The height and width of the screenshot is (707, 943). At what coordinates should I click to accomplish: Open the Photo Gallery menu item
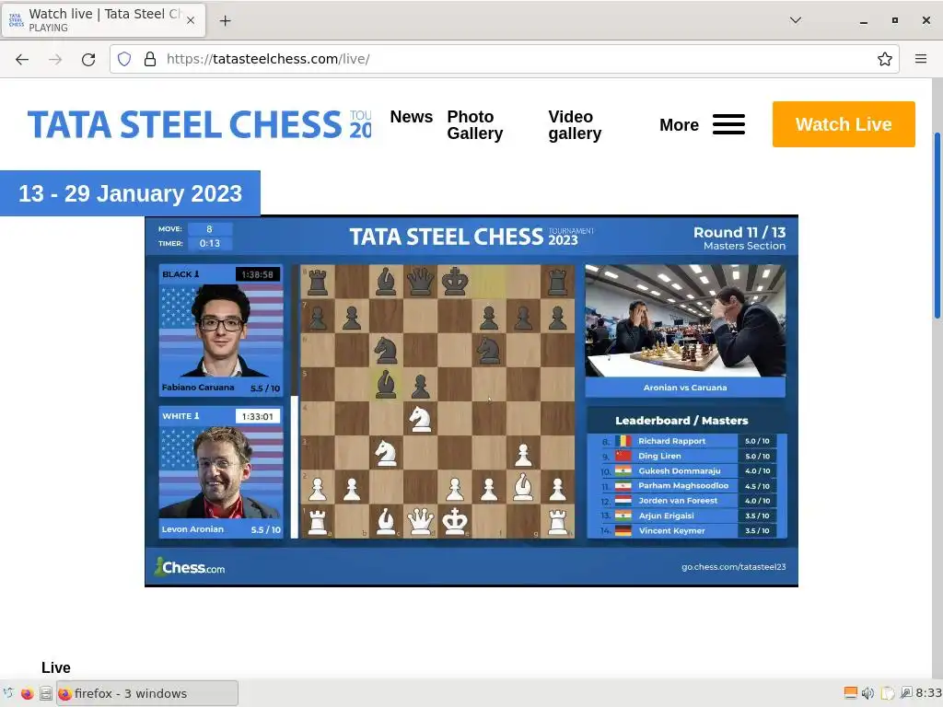(475, 125)
